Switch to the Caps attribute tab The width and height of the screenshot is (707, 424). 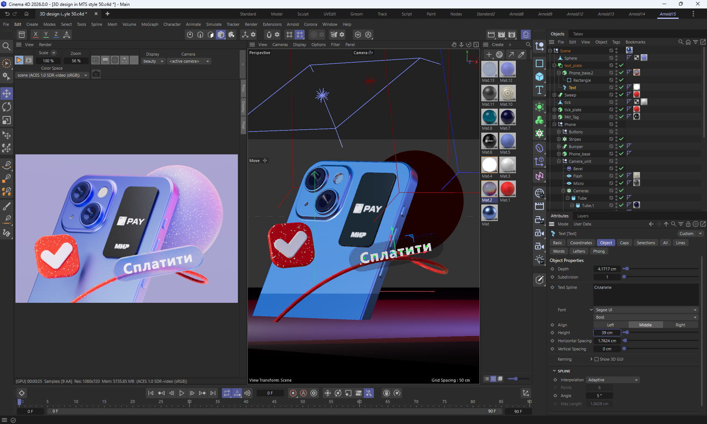pos(624,243)
